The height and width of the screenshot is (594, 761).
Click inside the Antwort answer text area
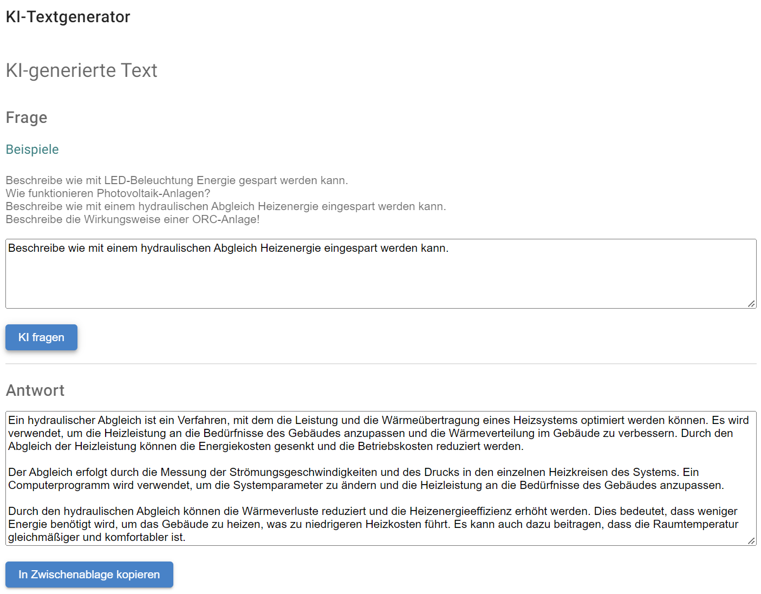click(x=381, y=478)
